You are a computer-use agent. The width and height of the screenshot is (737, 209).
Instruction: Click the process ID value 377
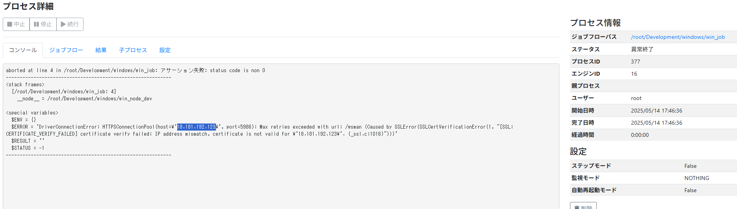(x=635, y=62)
